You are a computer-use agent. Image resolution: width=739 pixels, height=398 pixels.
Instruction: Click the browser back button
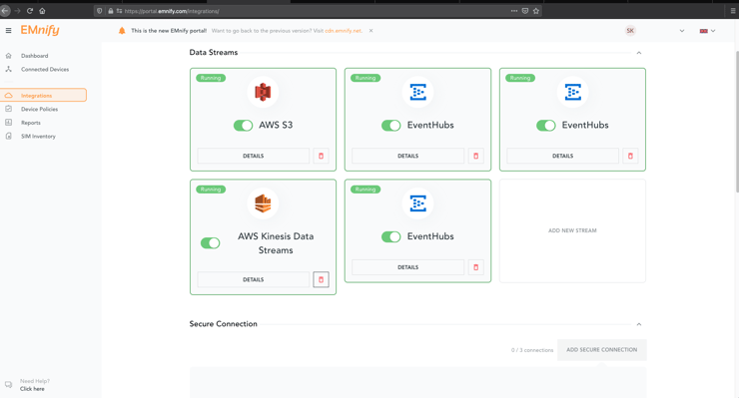pos(5,11)
